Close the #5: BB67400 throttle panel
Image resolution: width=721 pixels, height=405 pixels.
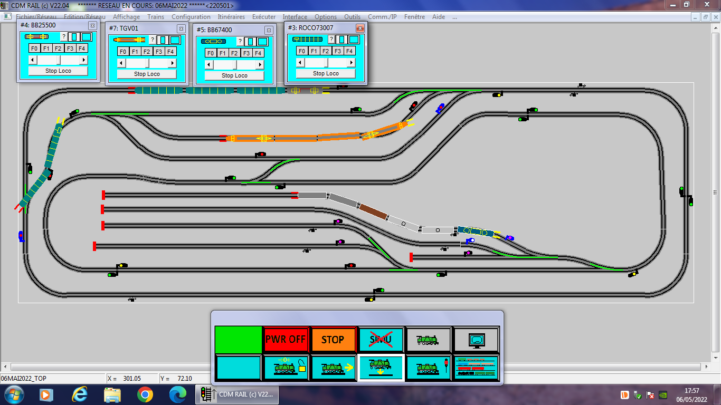[x=269, y=30]
